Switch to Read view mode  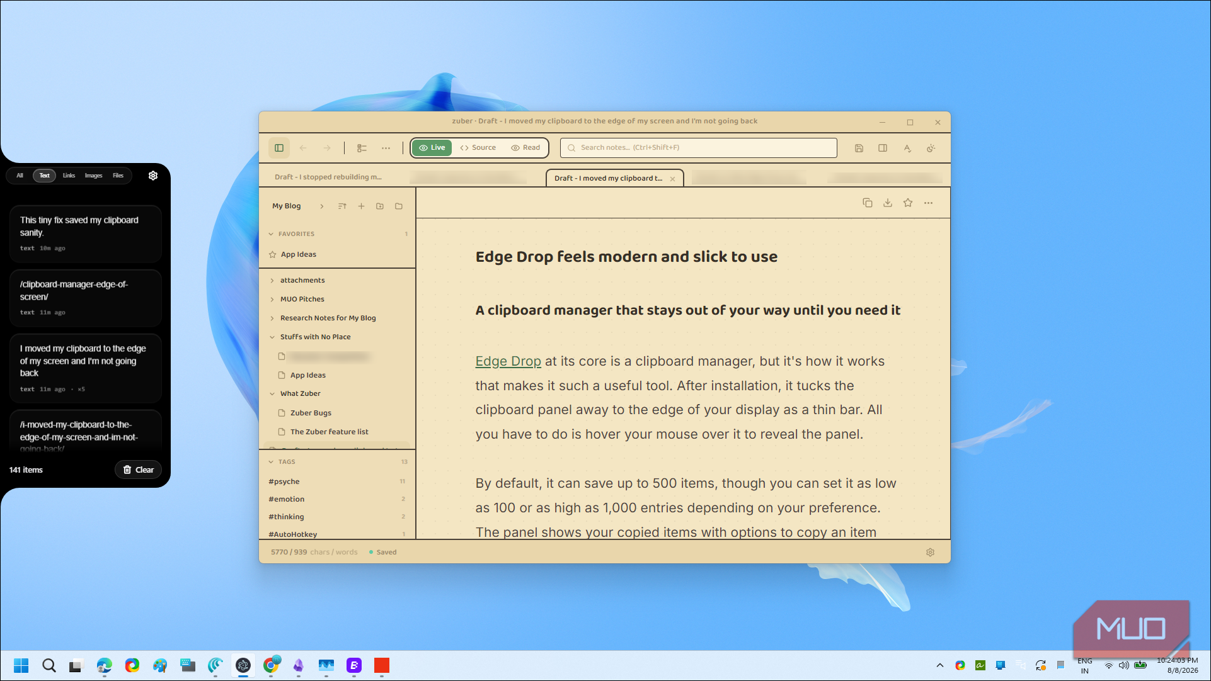525,148
